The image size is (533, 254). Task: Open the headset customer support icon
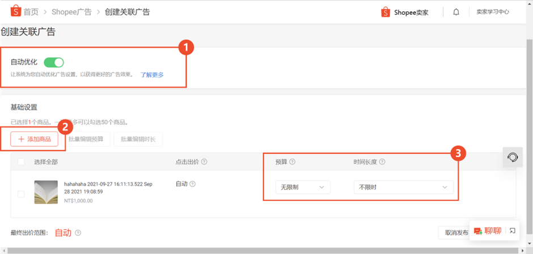click(513, 157)
